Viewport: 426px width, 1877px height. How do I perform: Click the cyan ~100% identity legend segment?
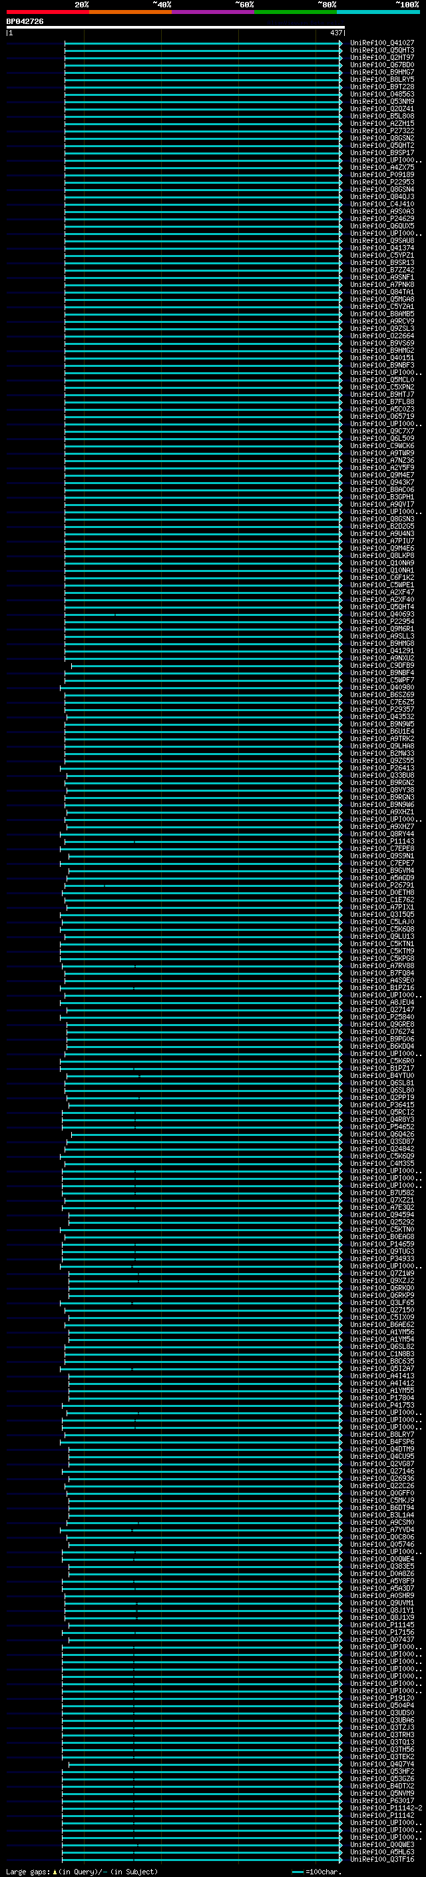click(x=378, y=12)
